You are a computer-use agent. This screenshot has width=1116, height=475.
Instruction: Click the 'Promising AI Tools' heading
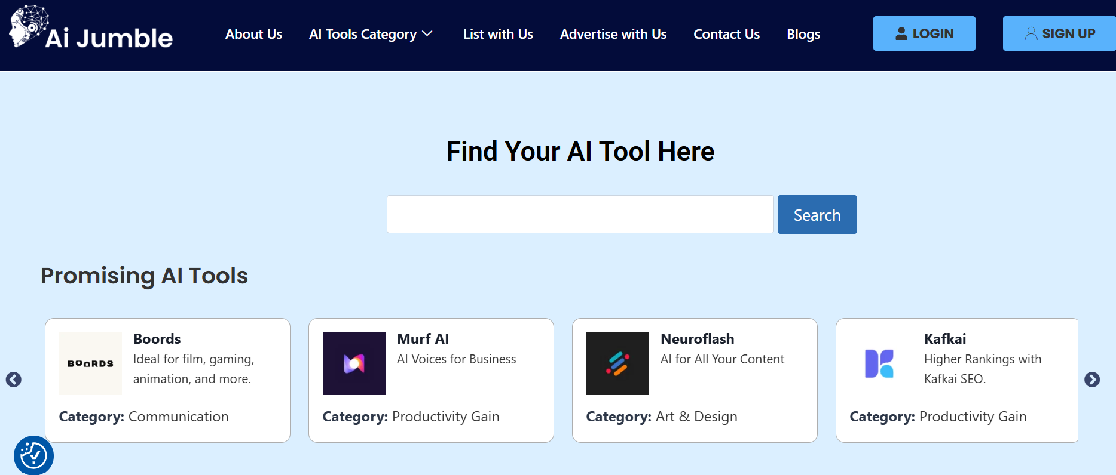click(x=144, y=276)
